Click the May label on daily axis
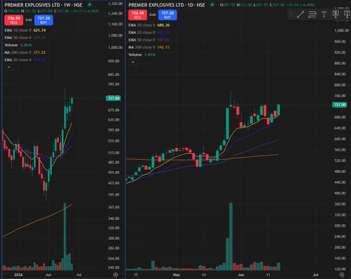 point(177,275)
